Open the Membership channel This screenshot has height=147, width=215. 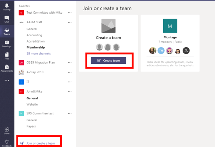tap(36, 47)
